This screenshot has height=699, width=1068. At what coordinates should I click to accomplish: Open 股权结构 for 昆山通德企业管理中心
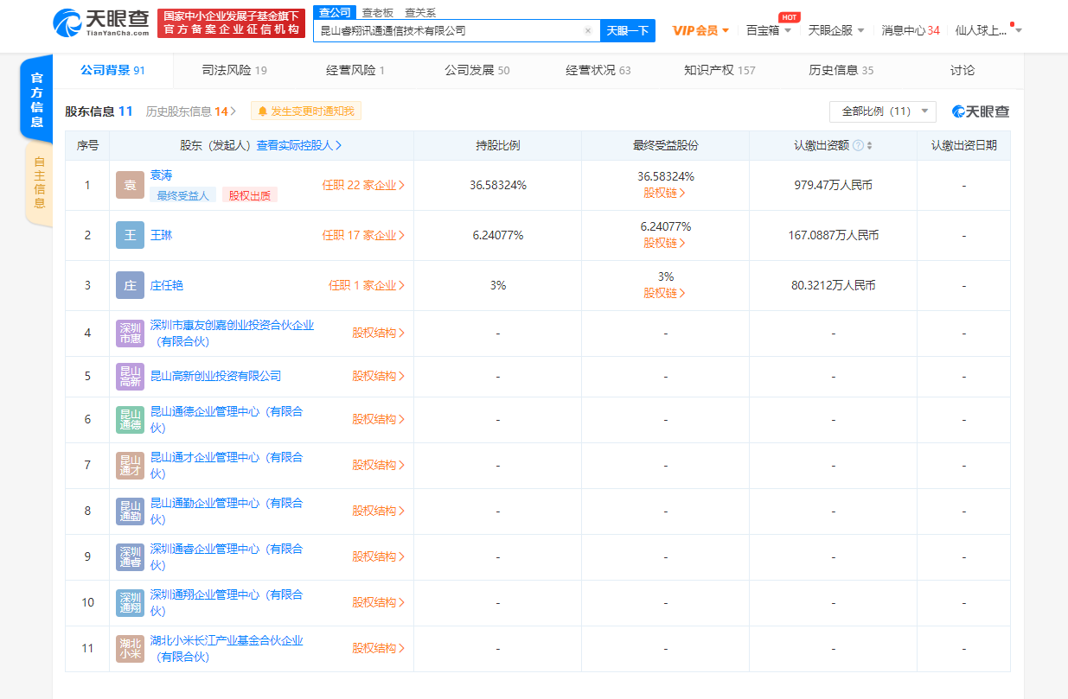[378, 420]
